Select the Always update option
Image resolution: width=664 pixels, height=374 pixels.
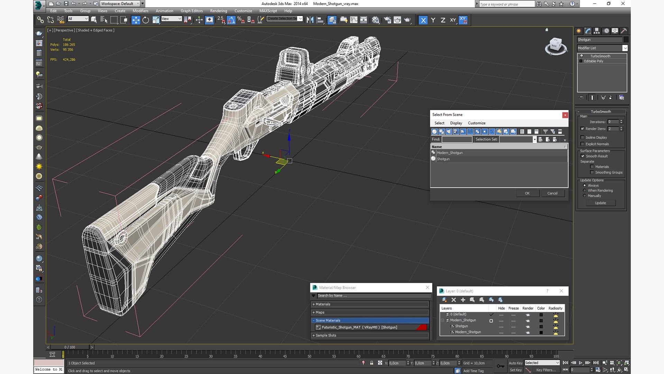click(585, 186)
